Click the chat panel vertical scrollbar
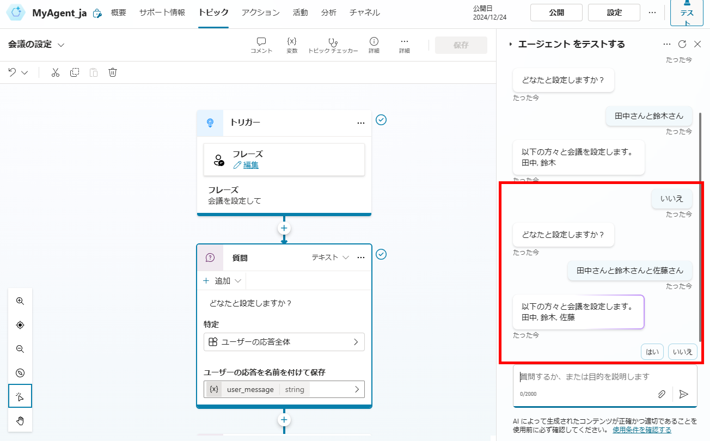 (700, 218)
